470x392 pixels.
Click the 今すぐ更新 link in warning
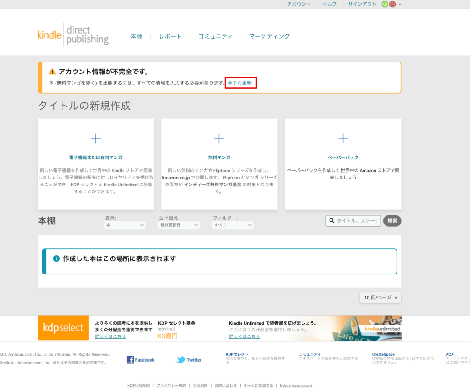(x=240, y=83)
